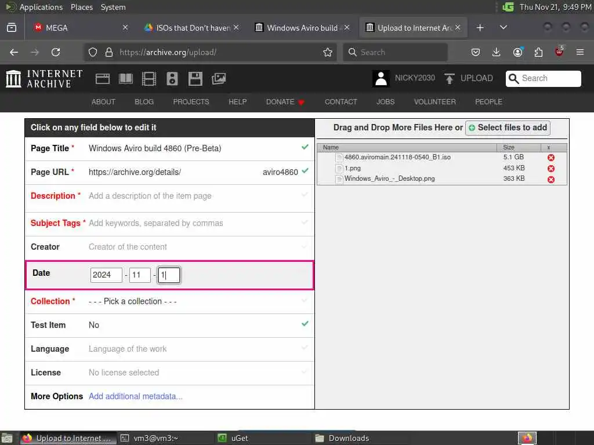Choose a Language of the work
The width and height of the screenshot is (594, 445).
pos(170,349)
